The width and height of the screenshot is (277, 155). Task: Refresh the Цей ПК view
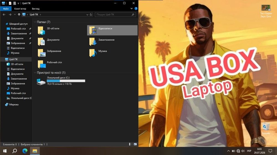click(x=91, y=15)
